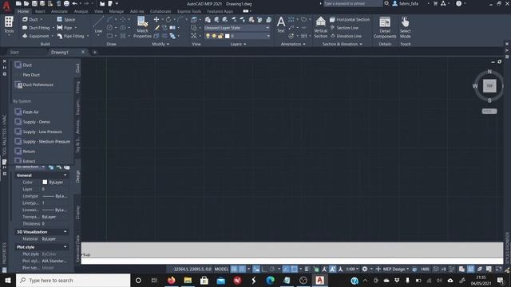Screen dimensions: 511x287
Task: Click the Zoom Extents icon in View panel
Action: [x=194, y=36]
